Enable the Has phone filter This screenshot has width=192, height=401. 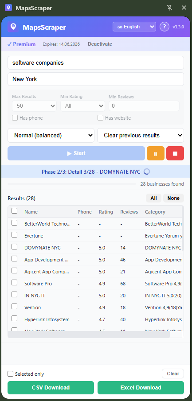coord(15,117)
